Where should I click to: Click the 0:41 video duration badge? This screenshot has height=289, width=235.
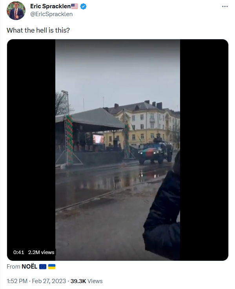18,252
